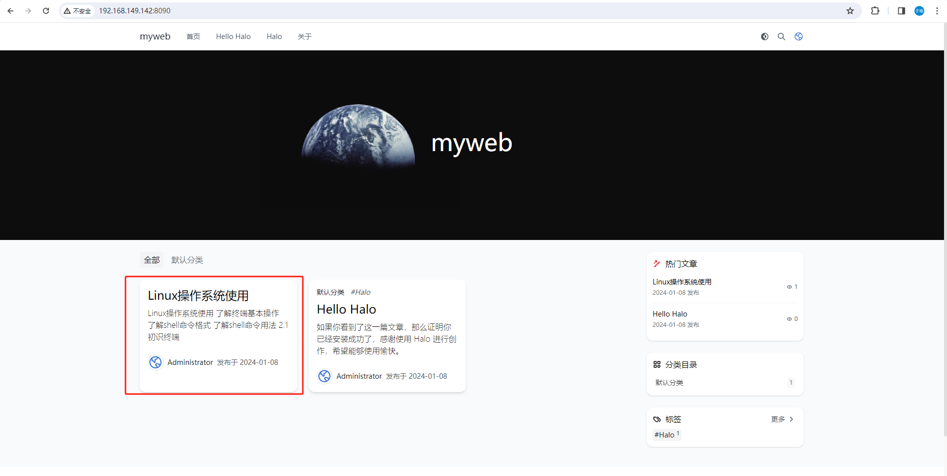Open the browser extensions puzzle icon
This screenshot has height=476, width=947.
(x=875, y=10)
